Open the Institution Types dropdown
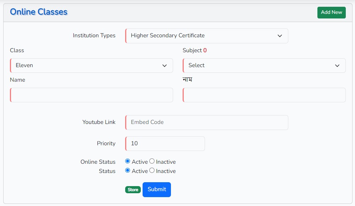The height and width of the screenshot is (206, 355). tap(206, 36)
